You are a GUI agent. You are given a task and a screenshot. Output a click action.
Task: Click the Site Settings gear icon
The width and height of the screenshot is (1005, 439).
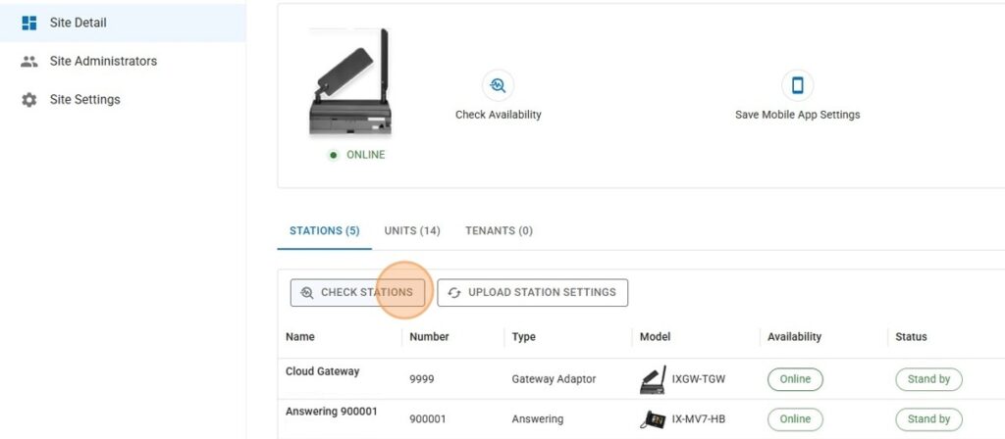tap(28, 100)
